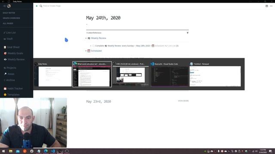Open the Scheduled page link
This screenshot has width=275, height=154.
pos(96,51)
